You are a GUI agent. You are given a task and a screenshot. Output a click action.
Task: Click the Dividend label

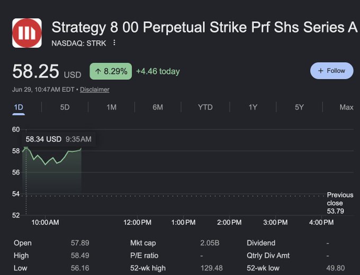point(261,243)
